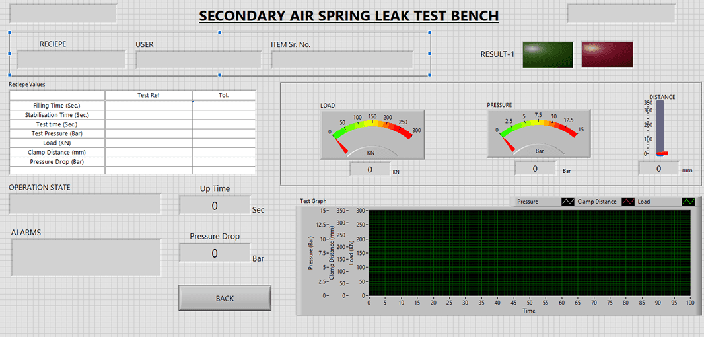This screenshot has width=704, height=337.
Task: Click the 'Pressure (Bar)' y-axis label
Action: point(310,252)
